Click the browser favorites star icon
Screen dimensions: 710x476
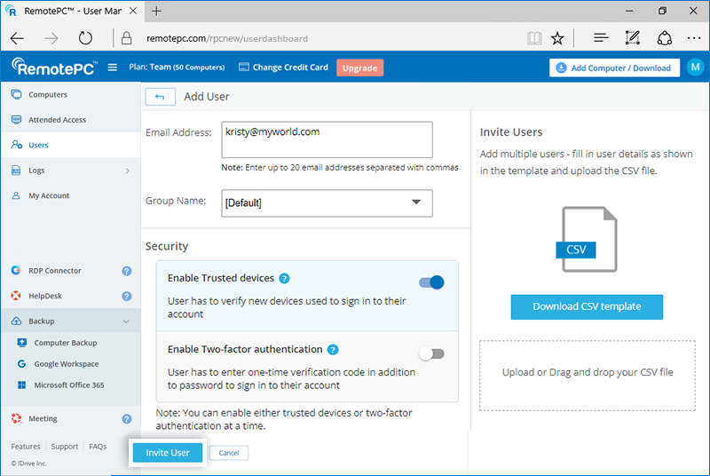tap(557, 38)
